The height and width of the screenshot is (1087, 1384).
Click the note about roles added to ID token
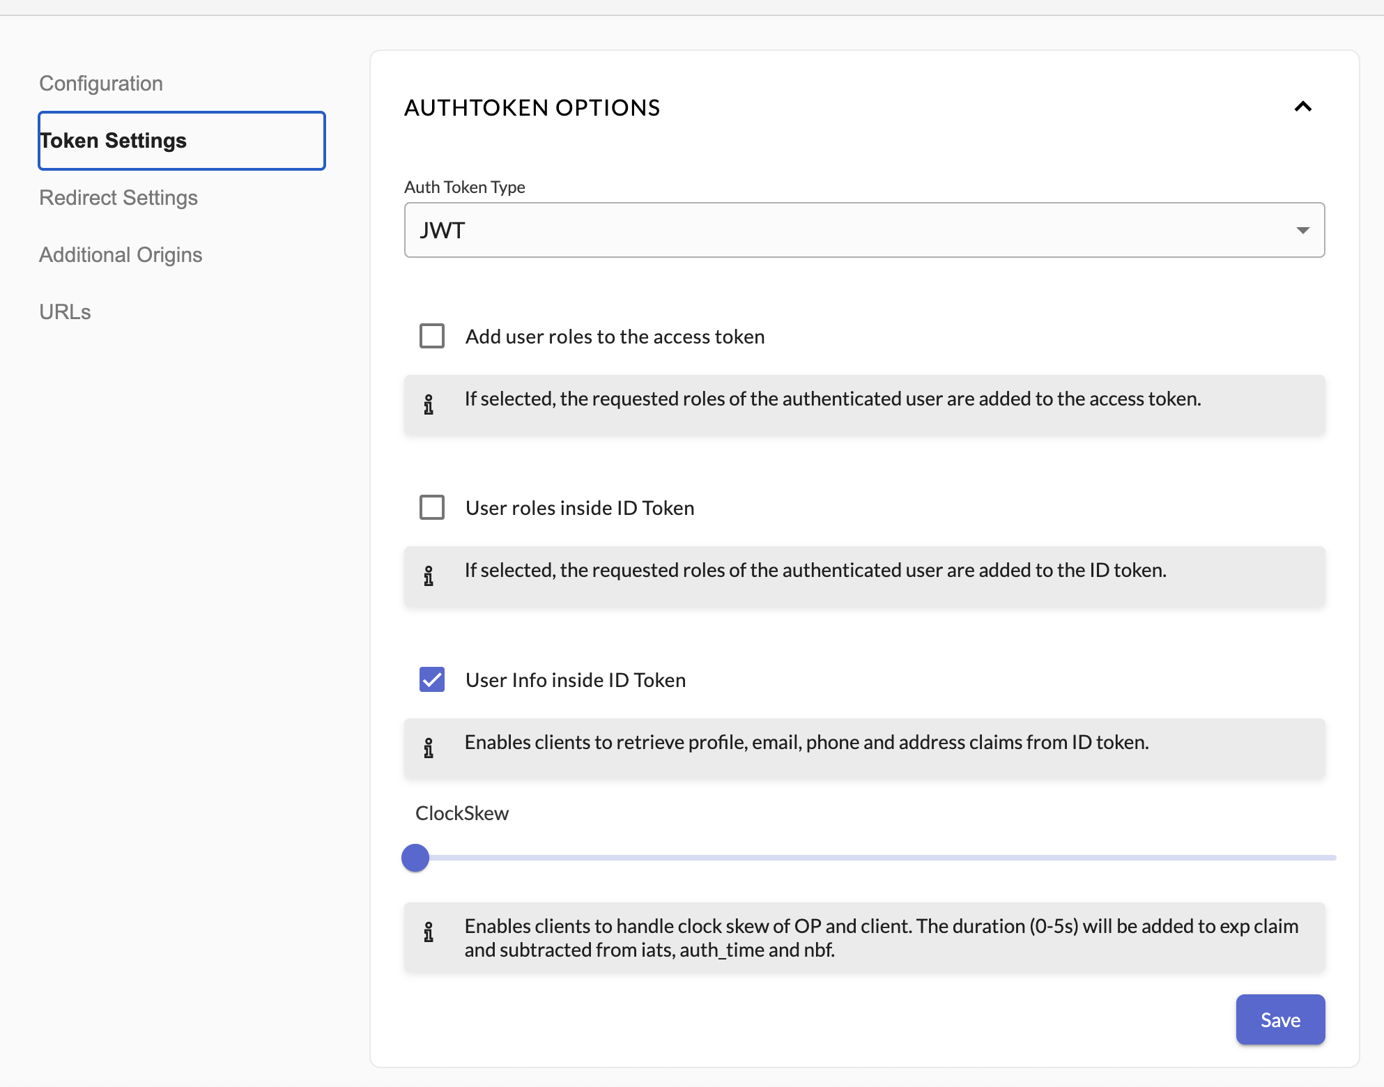(815, 570)
